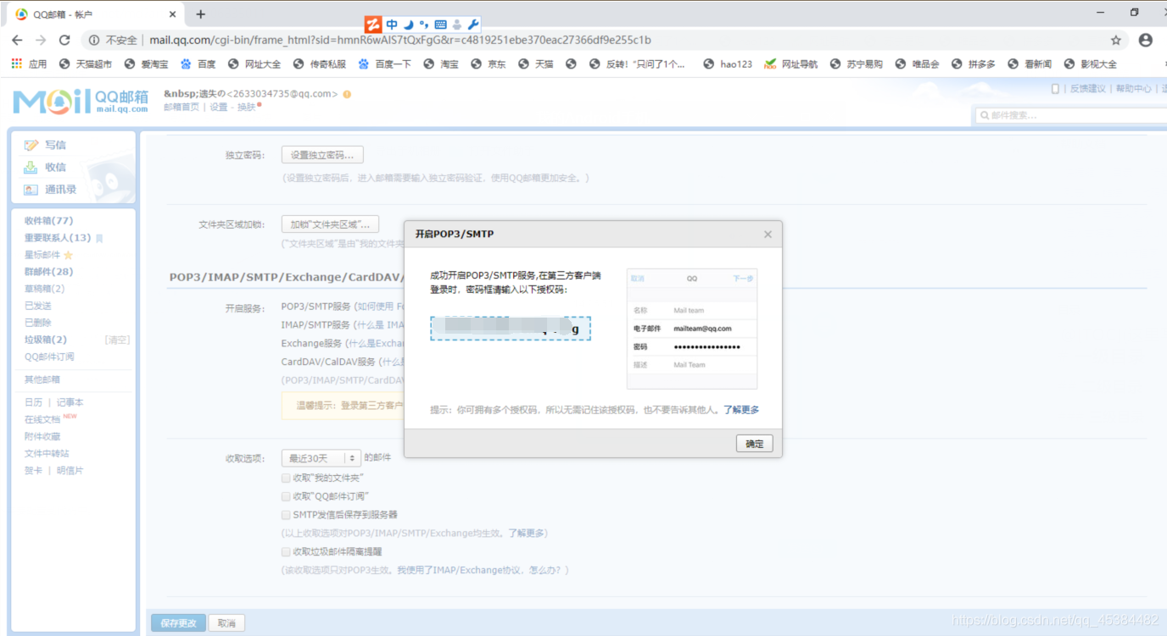This screenshot has height=636, width=1167.
Task: Click the 邮件搜索 search field
Action: [1071, 115]
